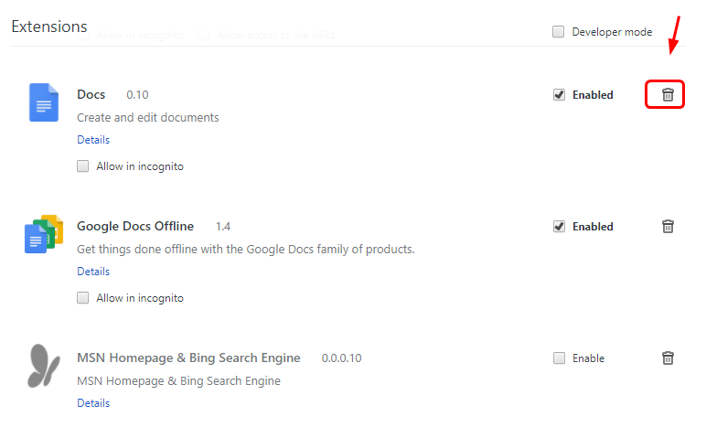The height and width of the screenshot is (427, 706).
Task: Trash the MSN Homepage & Bing extension
Action: point(668,358)
